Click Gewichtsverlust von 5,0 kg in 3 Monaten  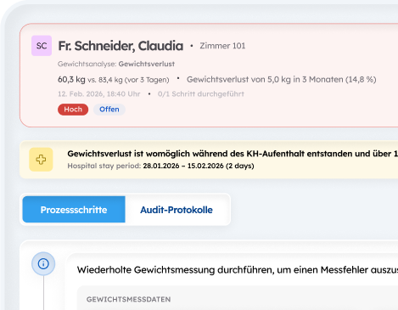pyautogui.click(x=282, y=80)
